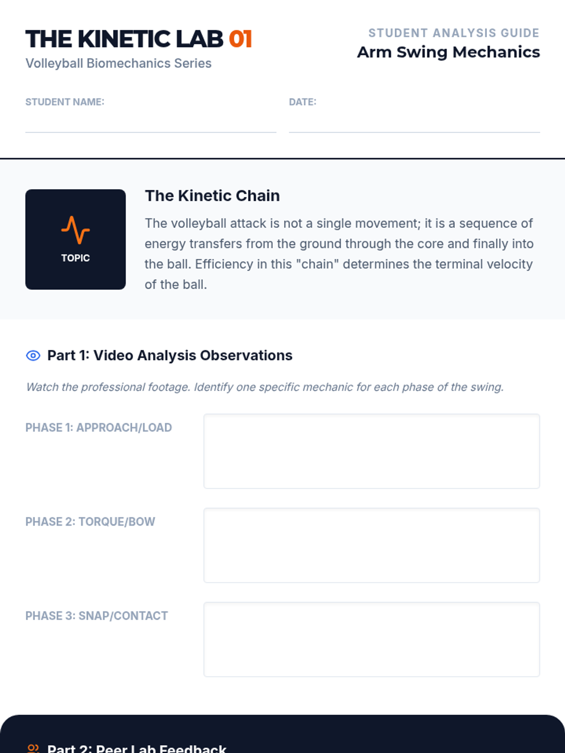Image resolution: width=565 pixels, height=753 pixels.
Task: Click THE KINETIC LAB title
Action: pyautogui.click(x=125, y=39)
